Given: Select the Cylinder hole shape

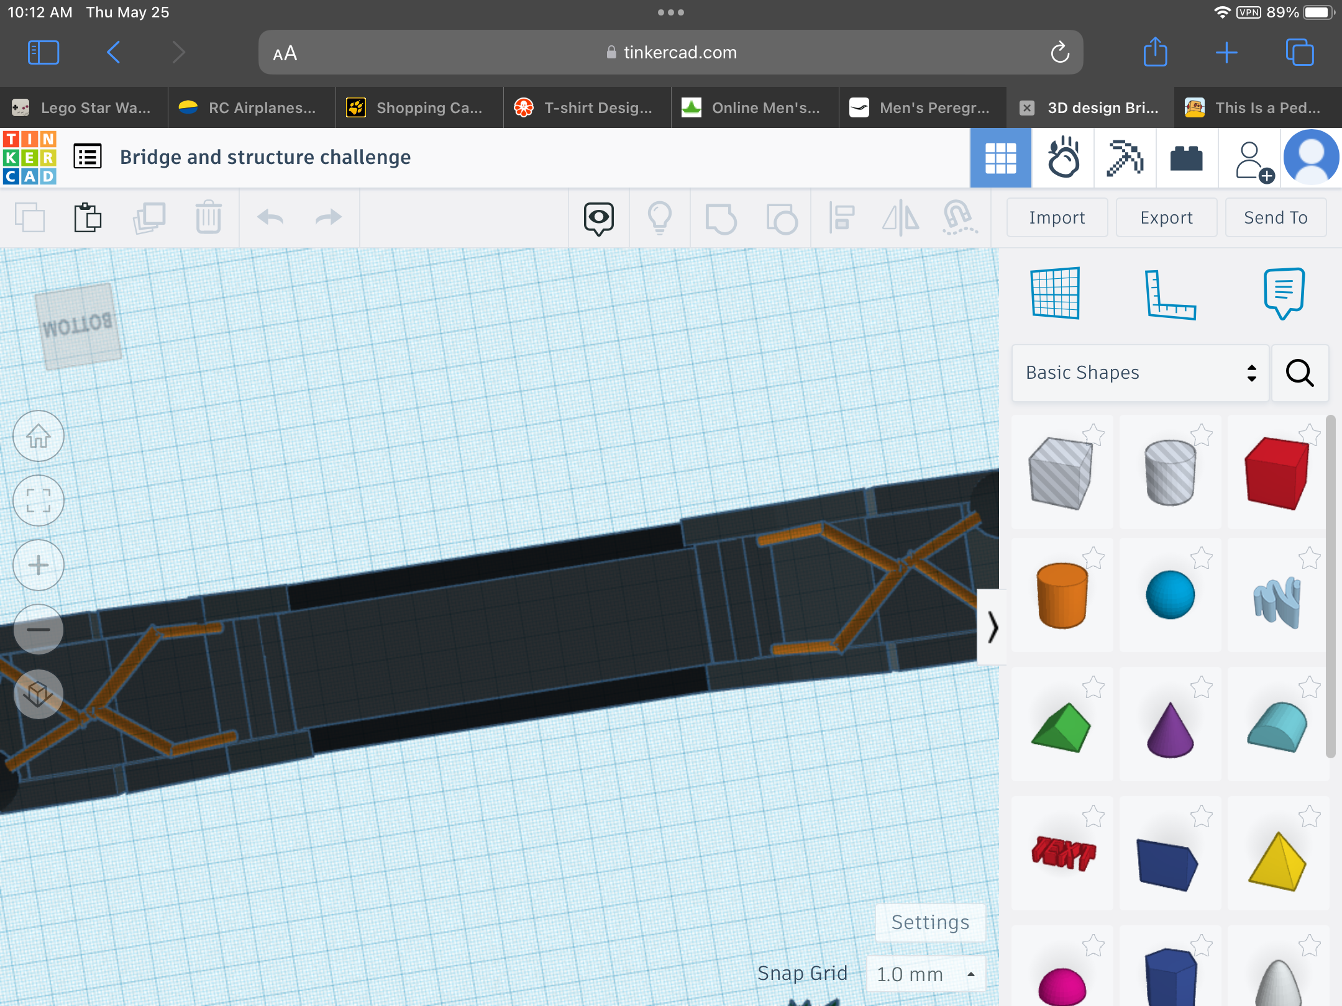Looking at the screenshot, I should (x=1171, y=472).
